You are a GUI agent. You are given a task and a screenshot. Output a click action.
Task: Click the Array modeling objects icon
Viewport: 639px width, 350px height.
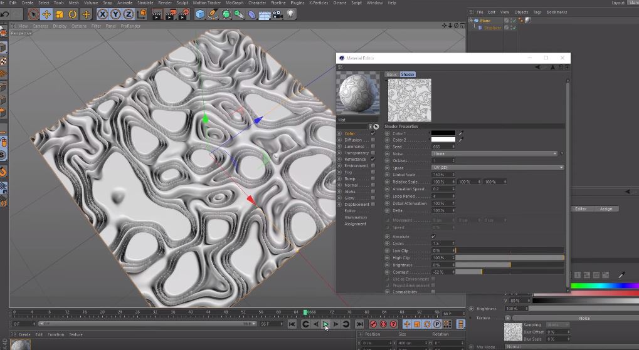tap(239, 14)
